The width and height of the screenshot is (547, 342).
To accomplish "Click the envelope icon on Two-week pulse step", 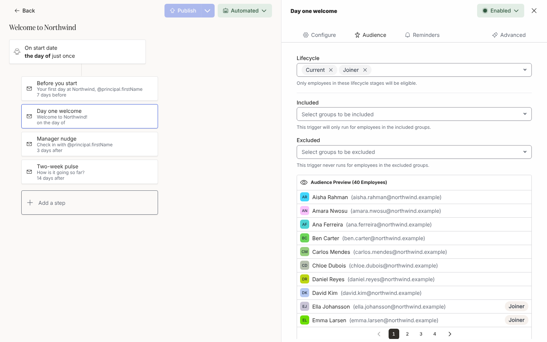I will point(29,172).
